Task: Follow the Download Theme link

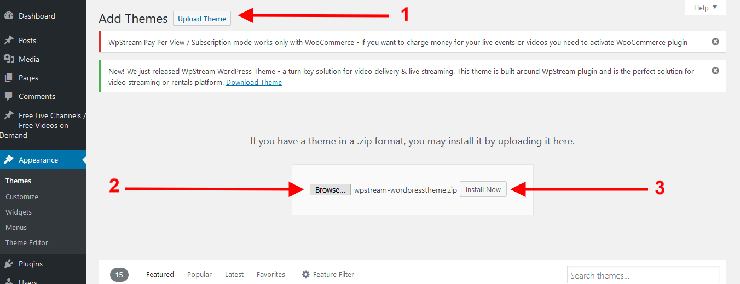Action: click(254, 82)
